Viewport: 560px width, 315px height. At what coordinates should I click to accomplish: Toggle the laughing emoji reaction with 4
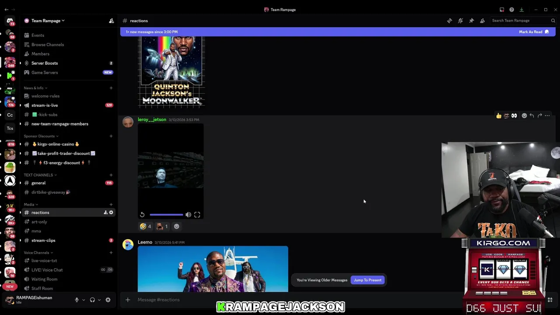(146, 226)
